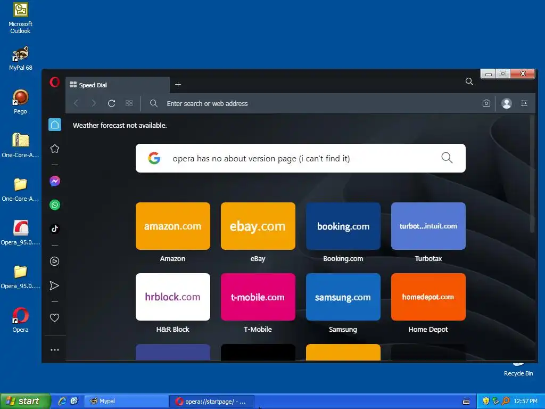
Task: Open the Windows start button
Action: tap(25, 401)
